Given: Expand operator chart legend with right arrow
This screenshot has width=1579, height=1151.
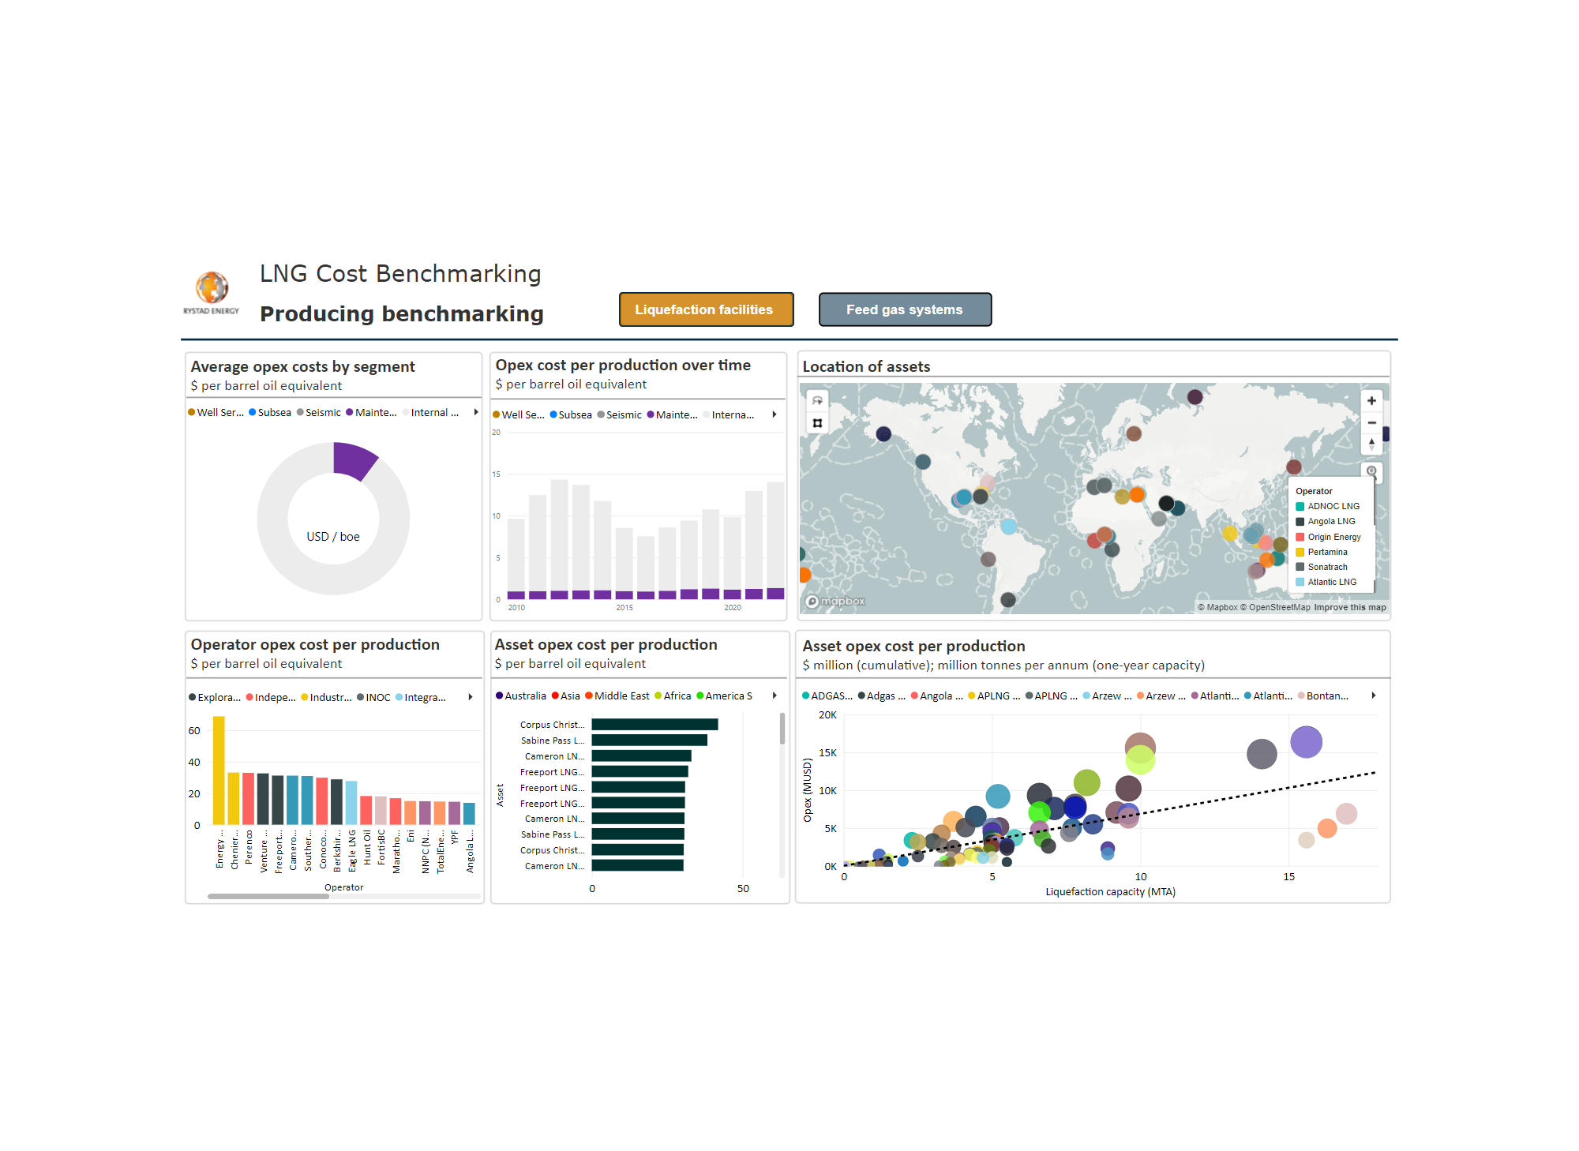Looking at the screenshot, I should point(471,698).
